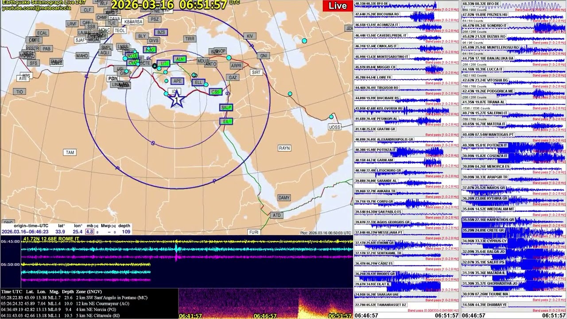Click origin time 2026.03.16-06:46:23 value
Screen dimensions: 567x319
25,232
